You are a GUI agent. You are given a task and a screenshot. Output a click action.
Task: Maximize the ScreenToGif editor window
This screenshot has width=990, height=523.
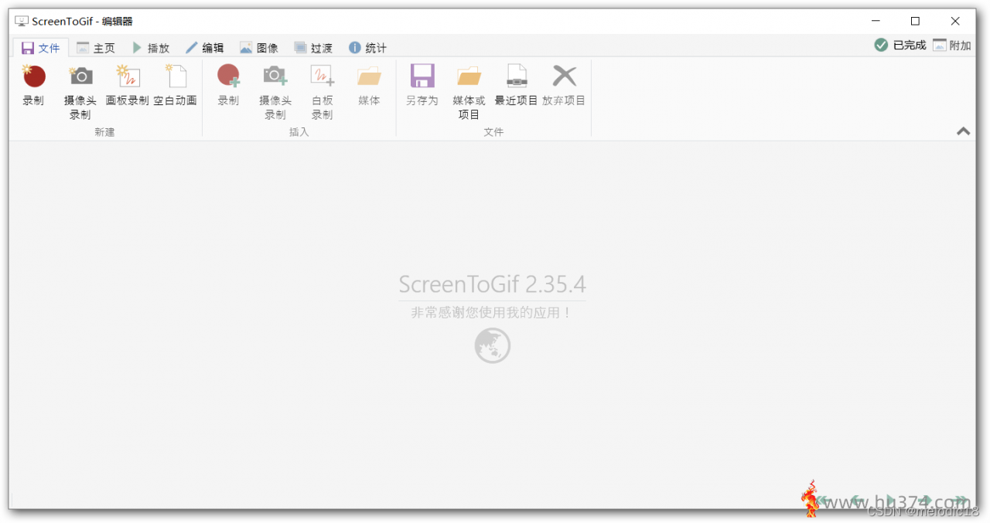click(915, 22)
